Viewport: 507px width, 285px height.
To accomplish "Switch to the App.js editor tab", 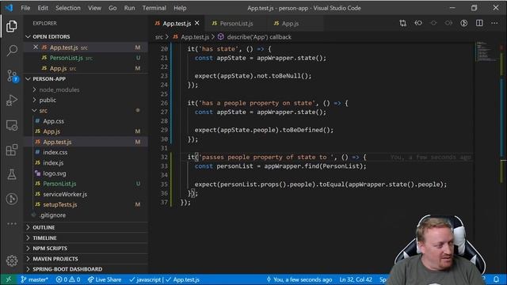I will (x=290, y=23).
